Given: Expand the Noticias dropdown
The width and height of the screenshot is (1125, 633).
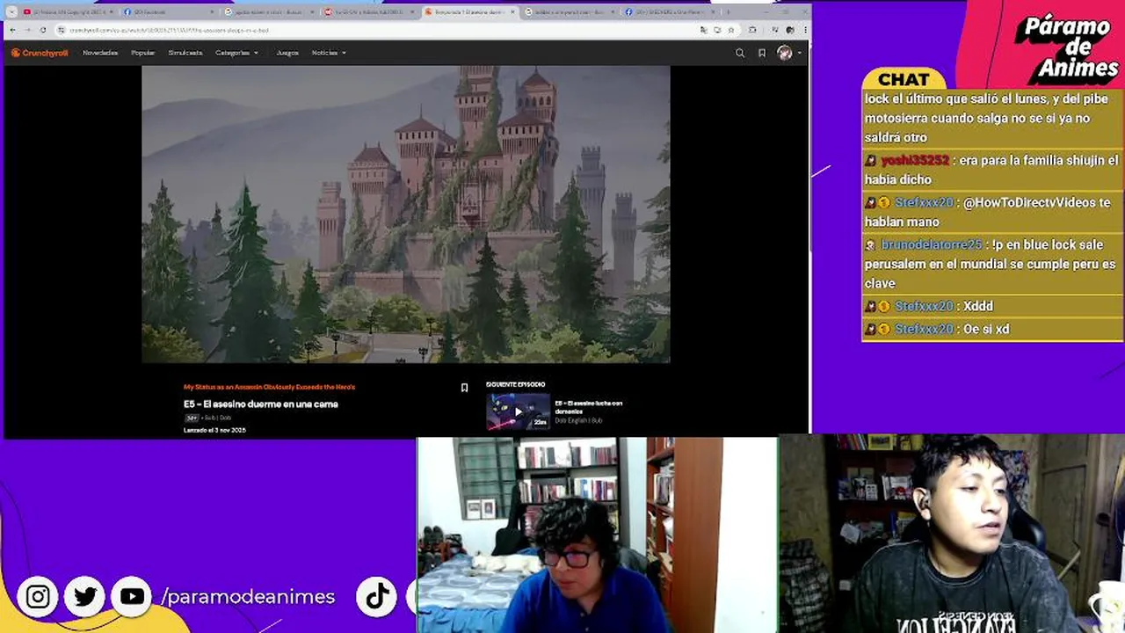Looking at the screenshot, I should pyautogui.click(x=329, y=53).
